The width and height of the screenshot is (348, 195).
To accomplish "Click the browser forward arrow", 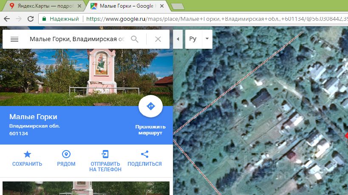I will 19,19.
